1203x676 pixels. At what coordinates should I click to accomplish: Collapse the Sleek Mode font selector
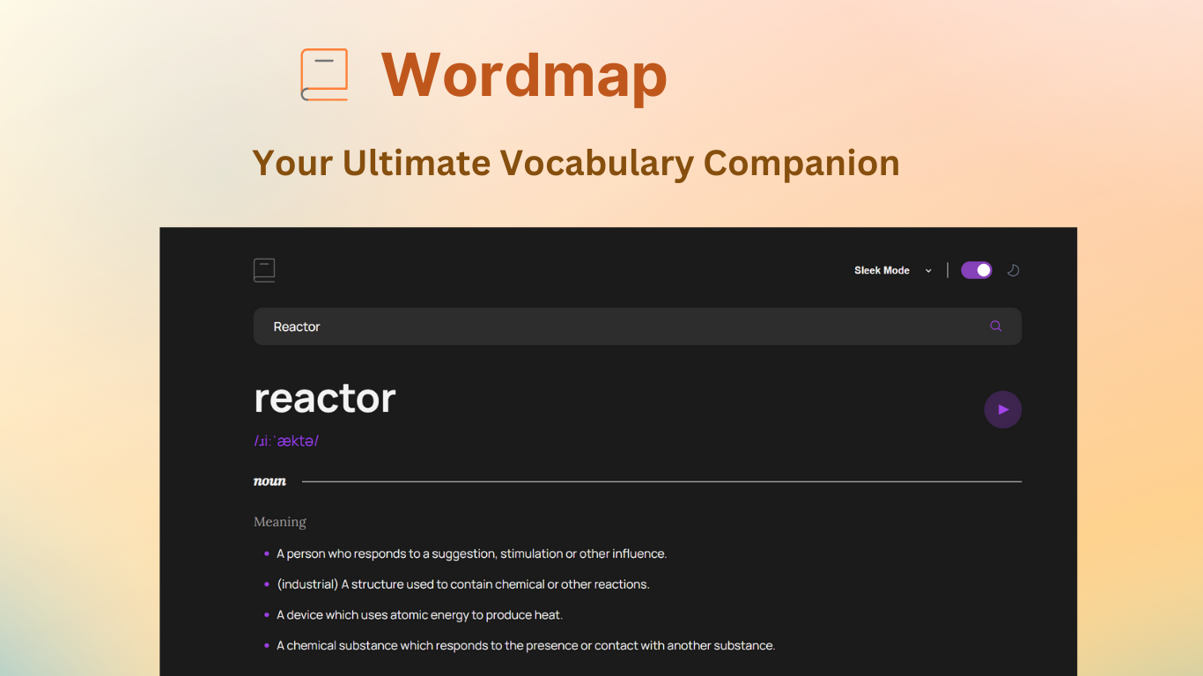coord(928,270)
